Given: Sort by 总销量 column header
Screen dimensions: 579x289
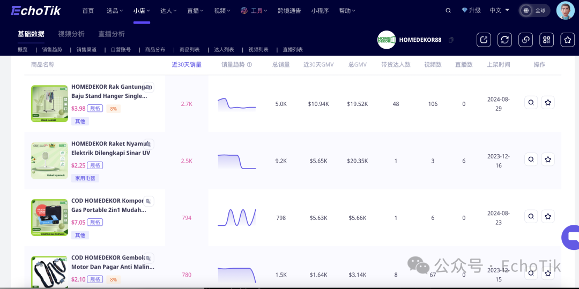Looking at the screenshot, I should click(x=281, y=65).
